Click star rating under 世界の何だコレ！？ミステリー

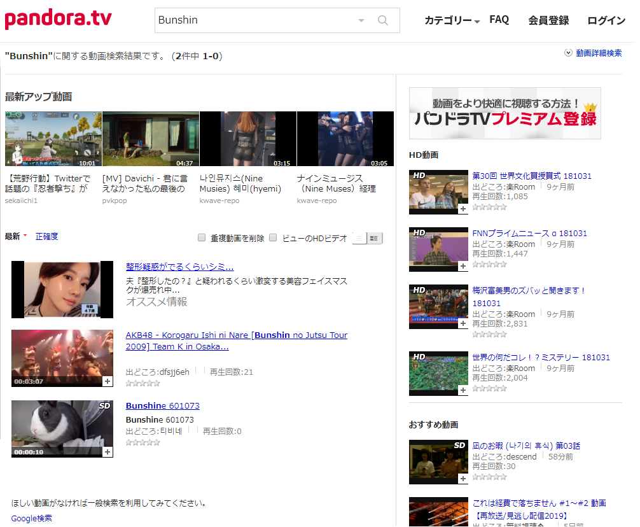(489, 388)
